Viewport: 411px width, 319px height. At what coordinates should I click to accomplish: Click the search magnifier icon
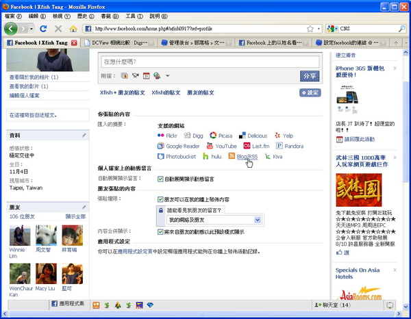[x=401, y=29]
